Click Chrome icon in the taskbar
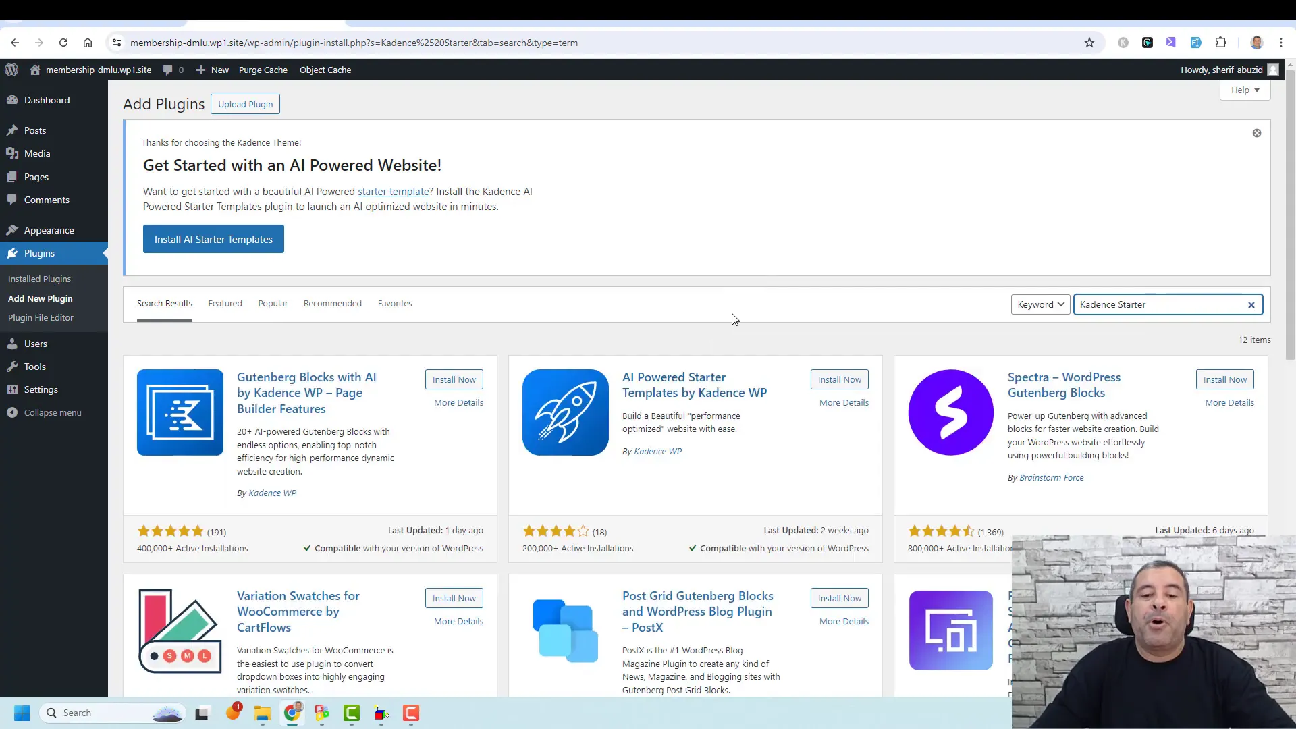Image resolution: width=1296 pixels, height=729 pixels. tap(292, 713)
